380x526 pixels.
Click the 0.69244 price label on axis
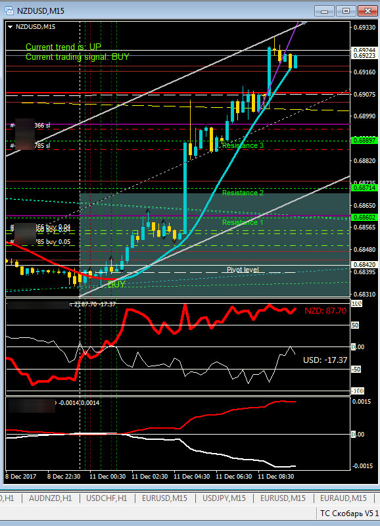click(x=365, y=50)
